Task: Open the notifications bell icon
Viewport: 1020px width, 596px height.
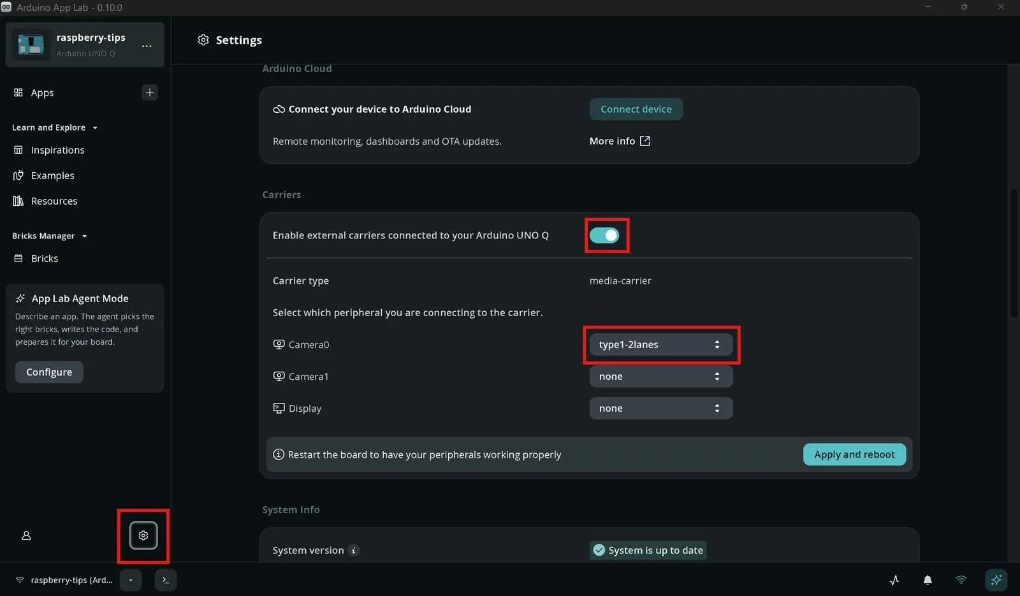Action: [x=928, y=580]
